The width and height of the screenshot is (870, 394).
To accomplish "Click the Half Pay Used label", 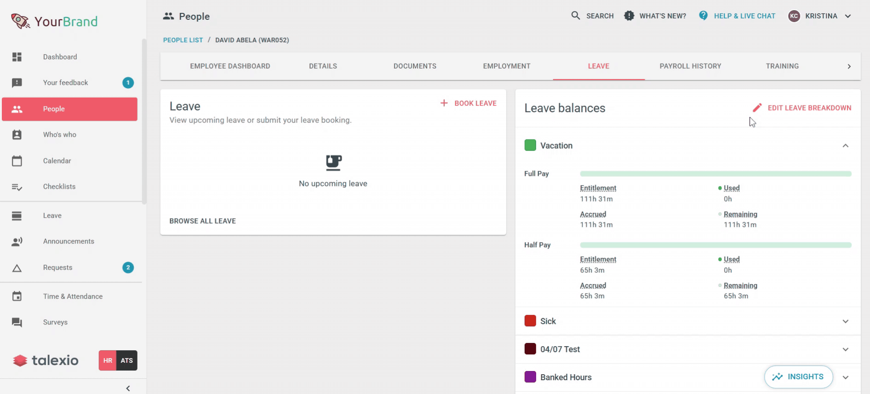I will point(732,260).
